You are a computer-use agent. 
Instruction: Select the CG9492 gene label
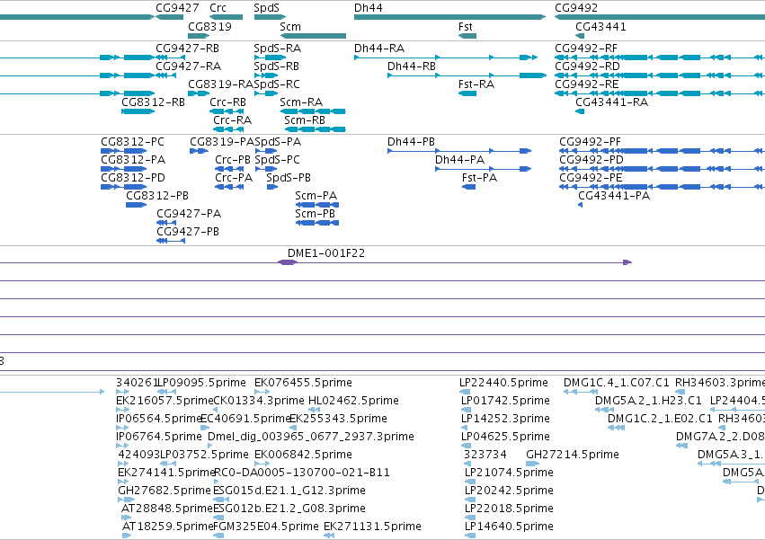[576, 8]
